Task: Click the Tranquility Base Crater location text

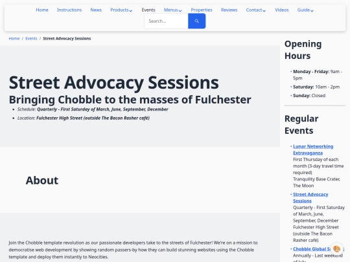Action: coord(316,182)
